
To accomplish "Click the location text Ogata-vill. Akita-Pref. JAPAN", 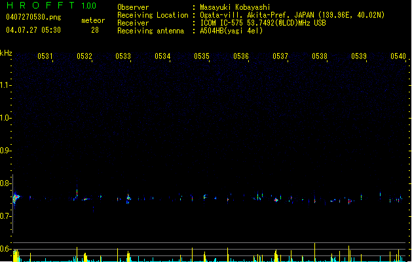I will click(x=257, y=15).
